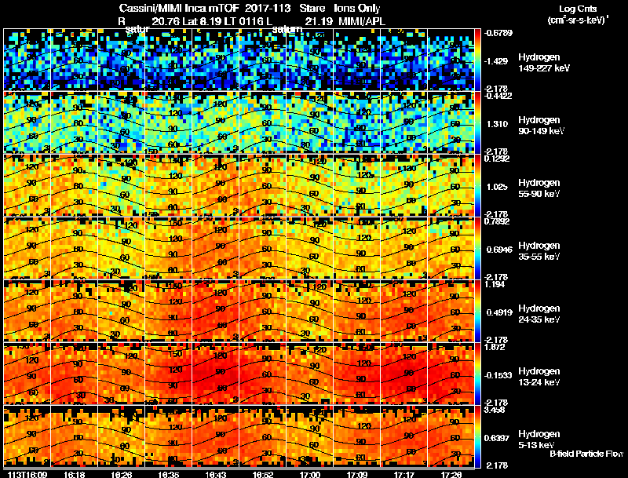The width and height of the screenshot is (628, 478).
Task: Click the 1.872 color scale value
Action: tap(495, 347)
